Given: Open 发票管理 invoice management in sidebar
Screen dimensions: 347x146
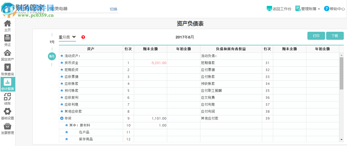Looking at the screenshot, I should click(7, 128).
